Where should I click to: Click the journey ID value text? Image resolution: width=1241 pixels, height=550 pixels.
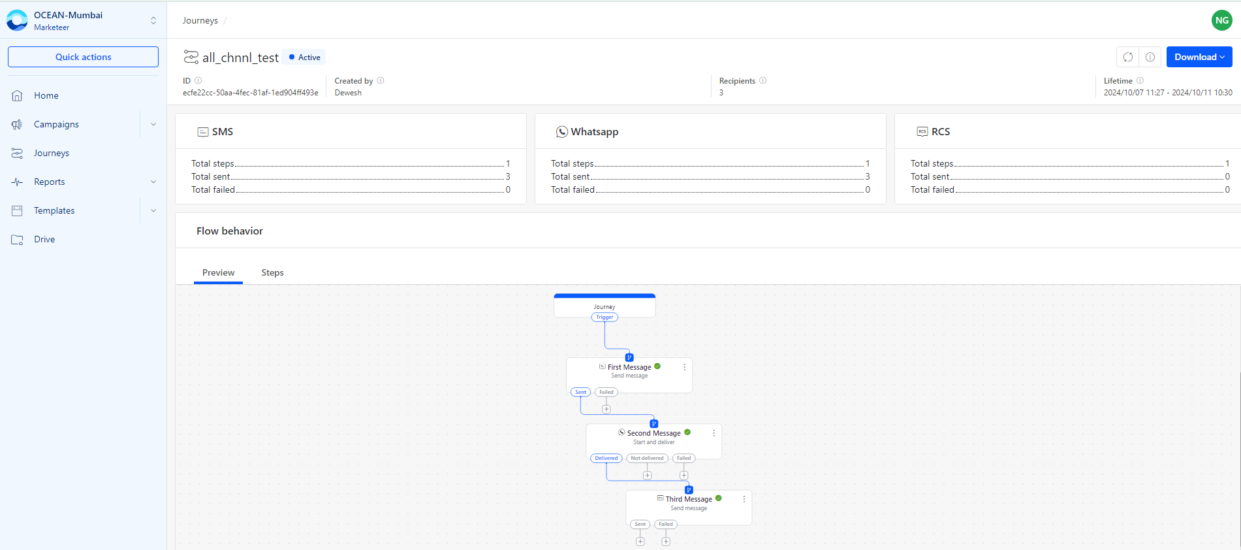click(x=250, y=93)
